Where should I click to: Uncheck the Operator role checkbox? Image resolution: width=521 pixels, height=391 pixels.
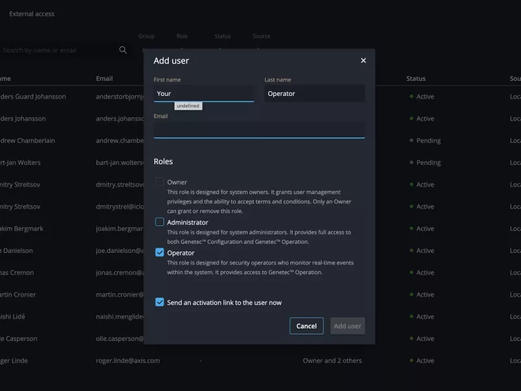click(159, 252)
